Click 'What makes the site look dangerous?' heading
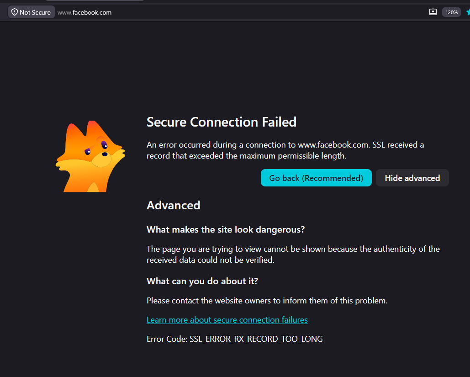 pyautogui.click(x=226, y=229)
